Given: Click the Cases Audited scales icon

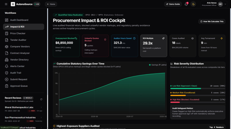Looking at the screenshot, I should coord(192,38).
